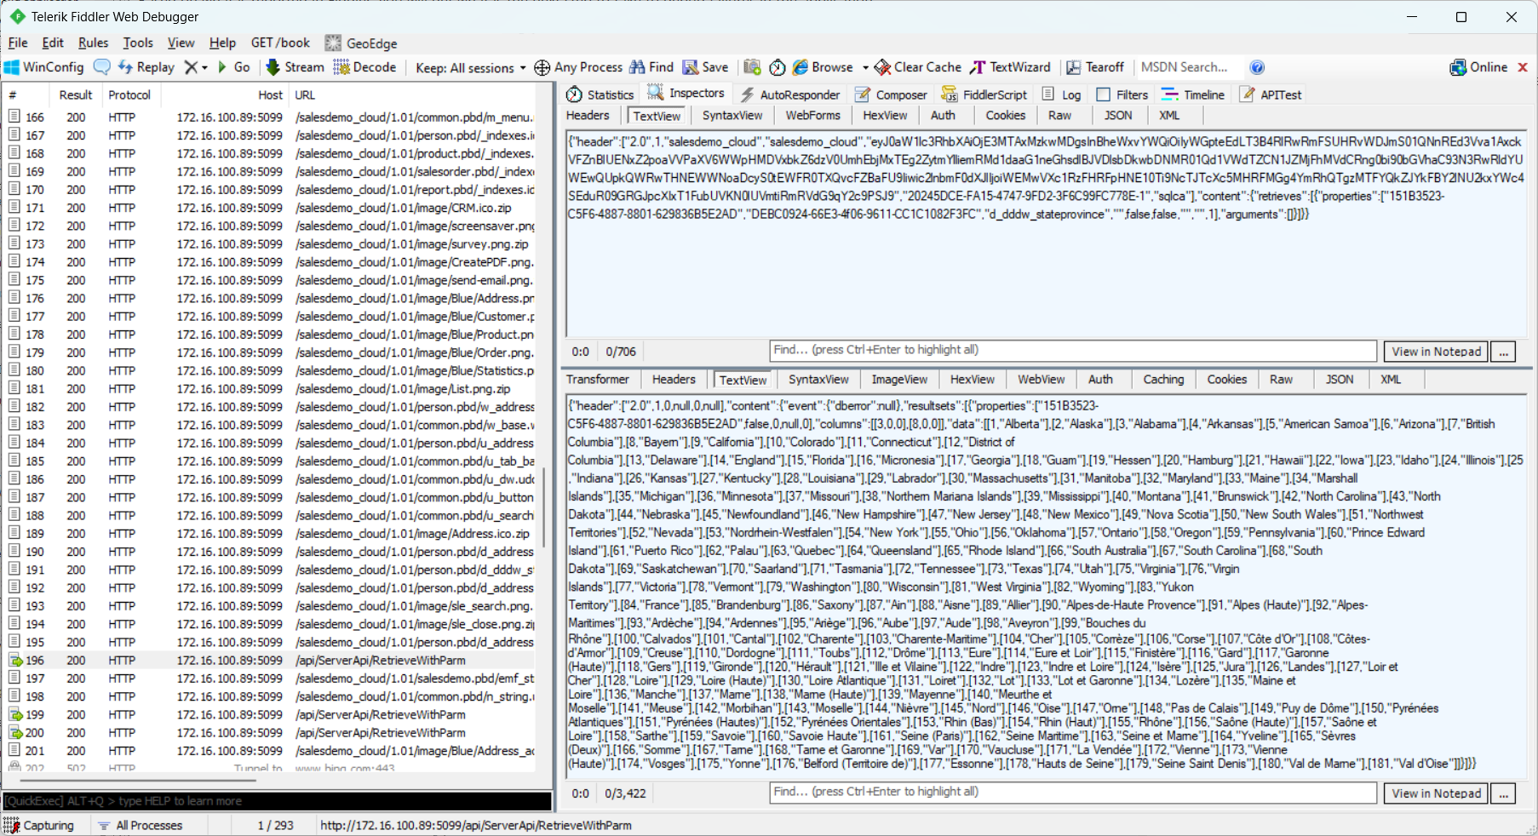Click the lower View in Notepad button

click(x=1436, y=793)
